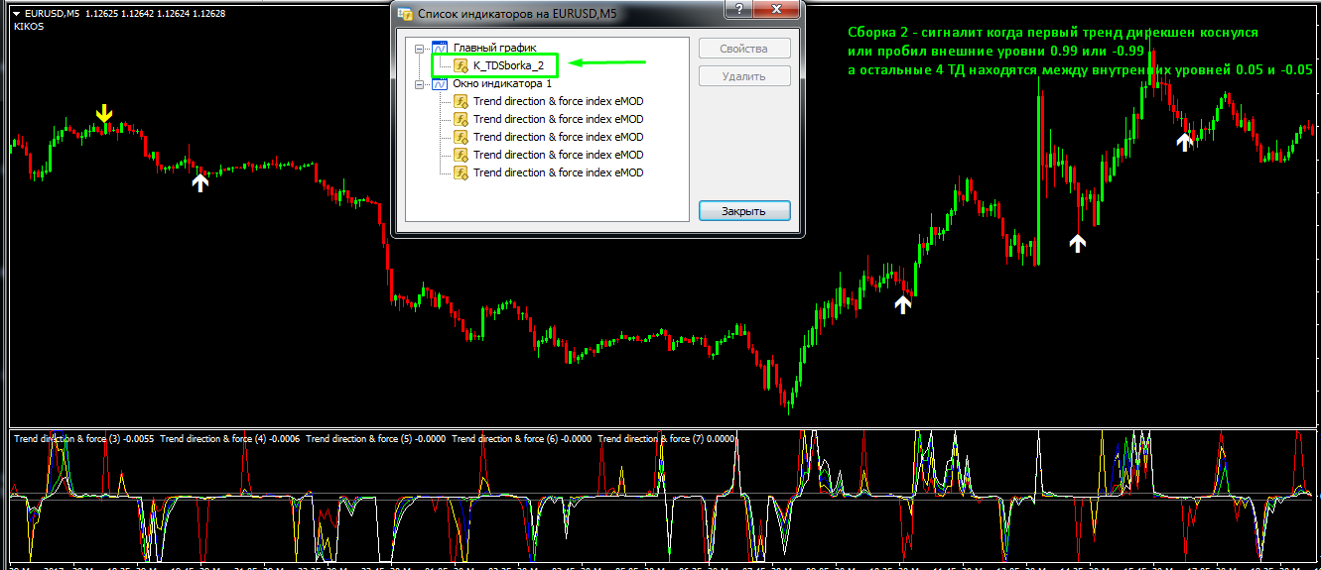The width and height of the screenshot is (1321, 570).
Task: Collapse the Главный график tree node
Action: [420, 48]
